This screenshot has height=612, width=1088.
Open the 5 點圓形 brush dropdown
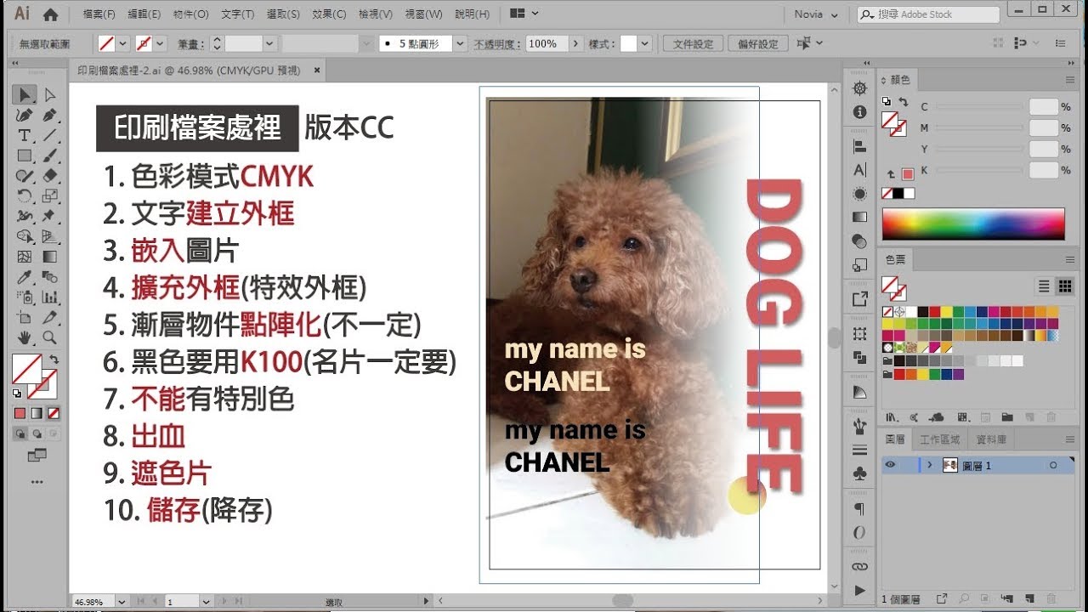tap(460, 43)
